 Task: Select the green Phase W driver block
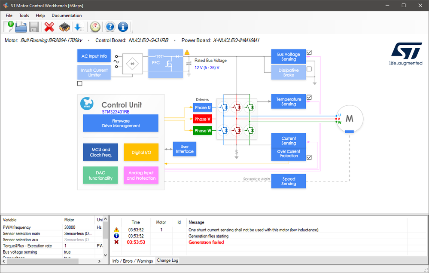pos(203,131)
